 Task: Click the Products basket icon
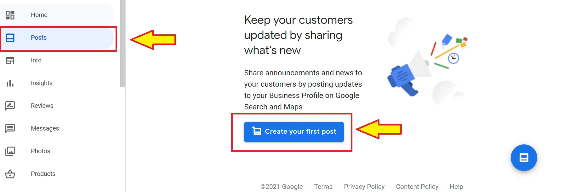[10, 174]
